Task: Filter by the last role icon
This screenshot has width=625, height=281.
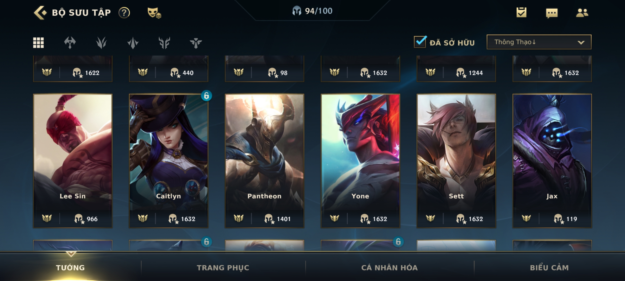Action: tap(196, 43)
